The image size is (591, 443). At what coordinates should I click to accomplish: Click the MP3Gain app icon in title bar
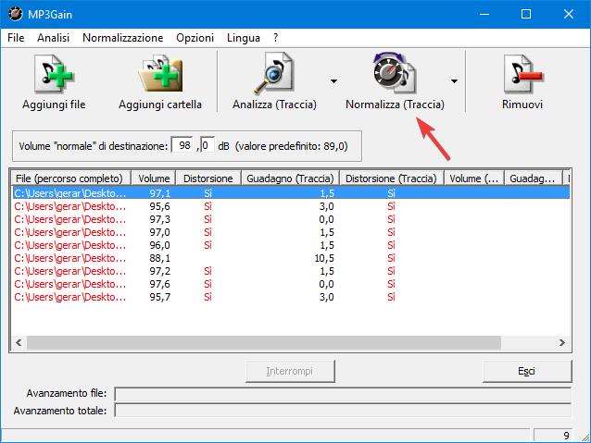(16, 14)
